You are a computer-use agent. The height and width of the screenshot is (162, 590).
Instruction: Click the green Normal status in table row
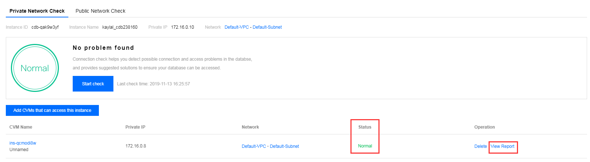tap(365, 146)
